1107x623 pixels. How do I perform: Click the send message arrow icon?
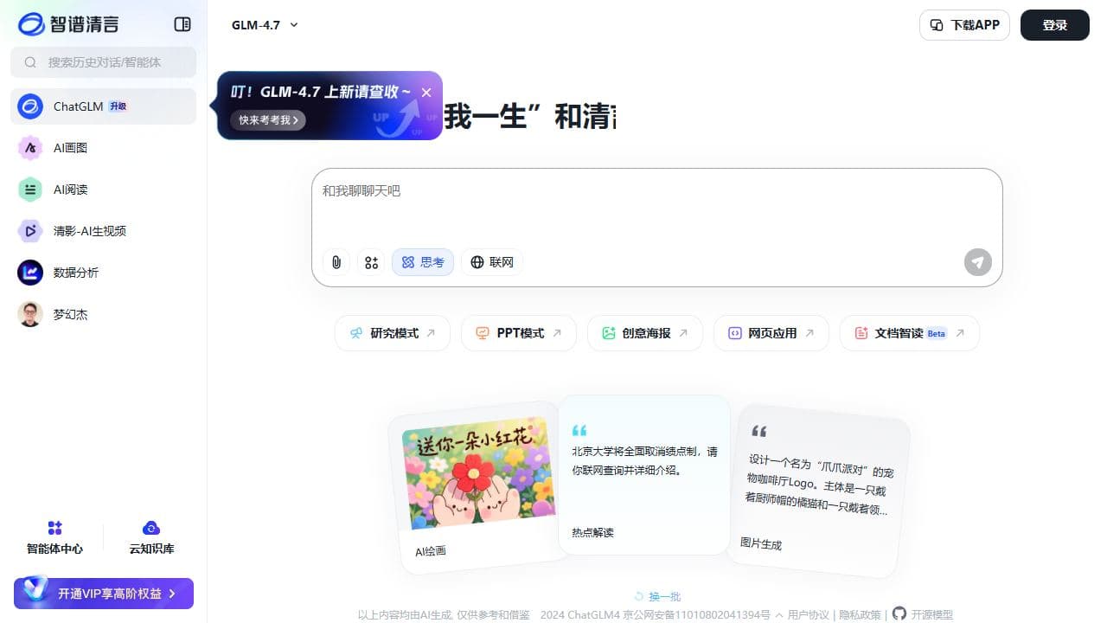977,262
